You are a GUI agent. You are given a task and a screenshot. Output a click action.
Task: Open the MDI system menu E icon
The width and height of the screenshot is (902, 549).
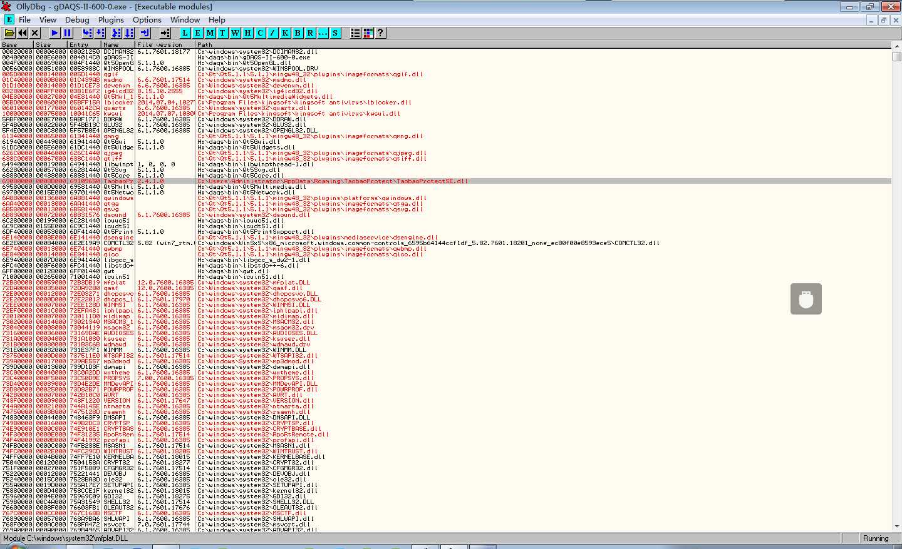click(9, 19)
